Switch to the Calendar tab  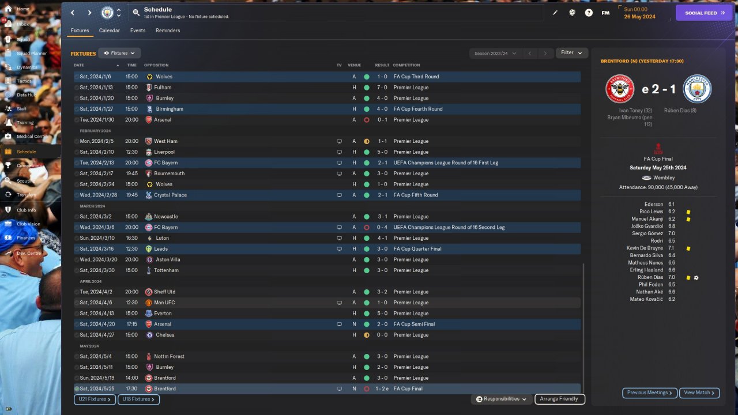pyautogui.click(x=110, y=31)
